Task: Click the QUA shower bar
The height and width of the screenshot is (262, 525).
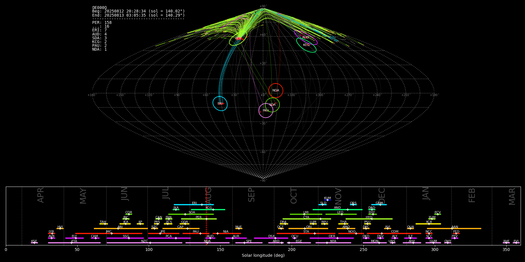Action: (x=410, y=229)
